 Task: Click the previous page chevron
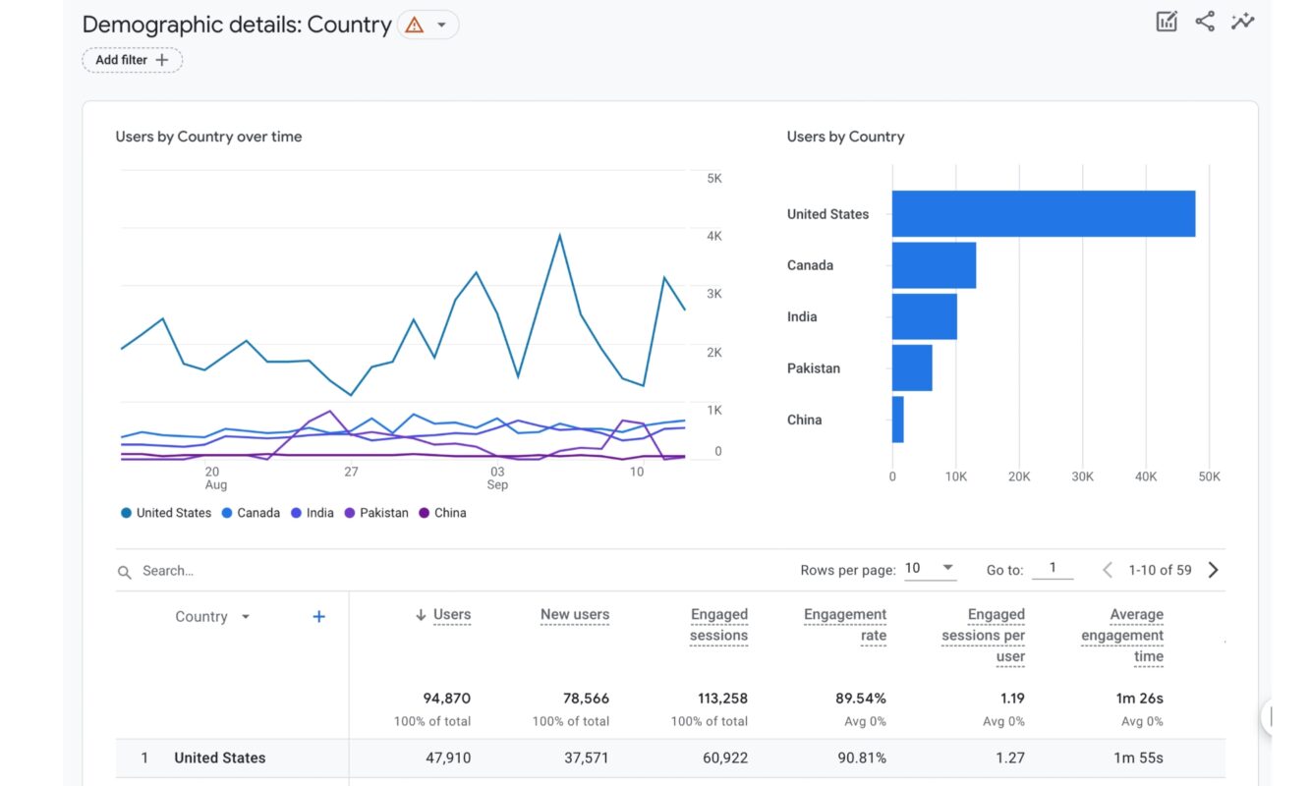point(1107,569)
